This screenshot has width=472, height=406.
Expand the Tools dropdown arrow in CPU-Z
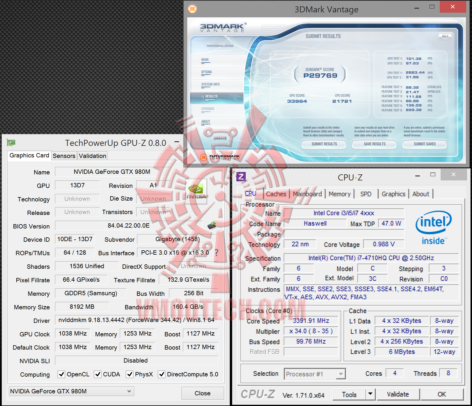[370, 394]
